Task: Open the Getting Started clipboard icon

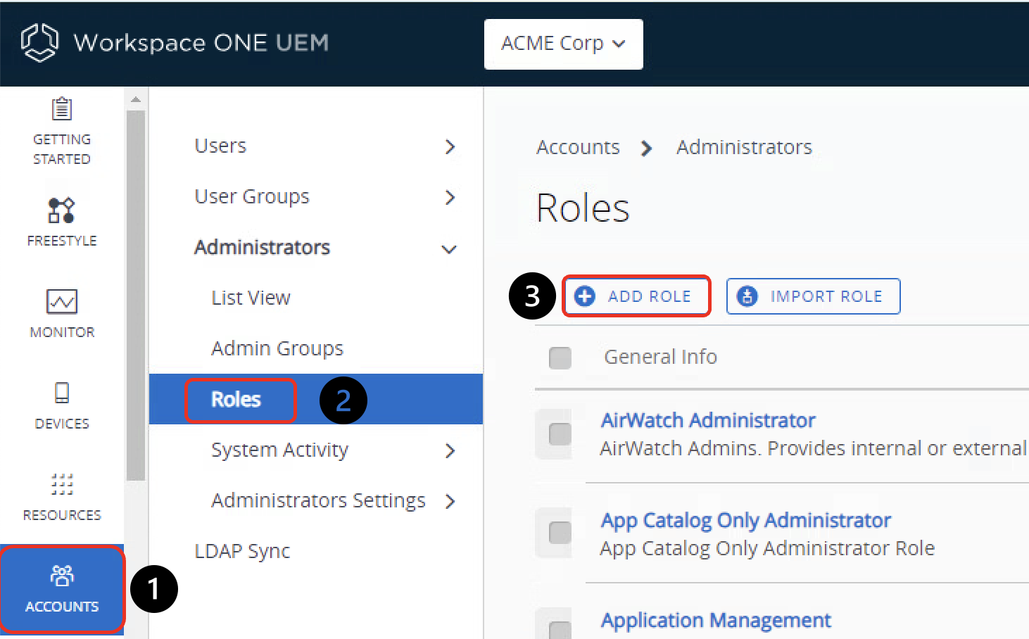Action: (x=62, y=110)
